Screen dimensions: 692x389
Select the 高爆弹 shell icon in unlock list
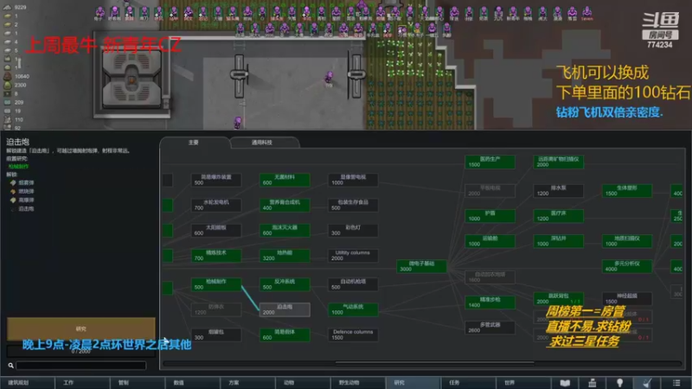tap(13, 201)
